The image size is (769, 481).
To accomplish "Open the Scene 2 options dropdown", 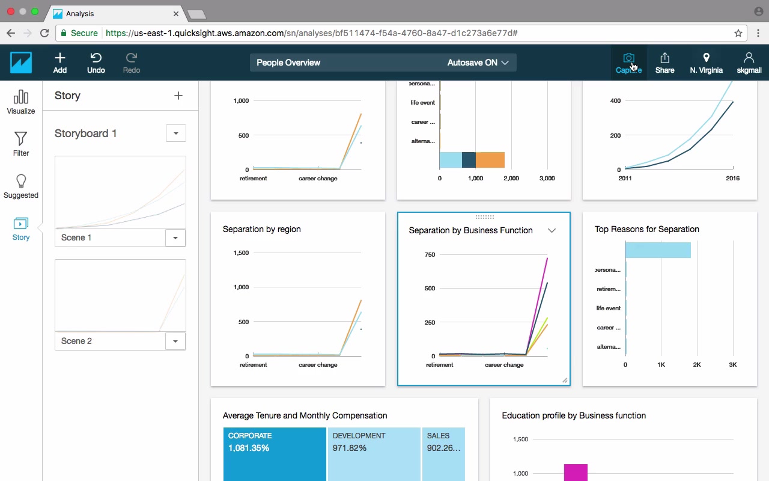I will (175, 341).
